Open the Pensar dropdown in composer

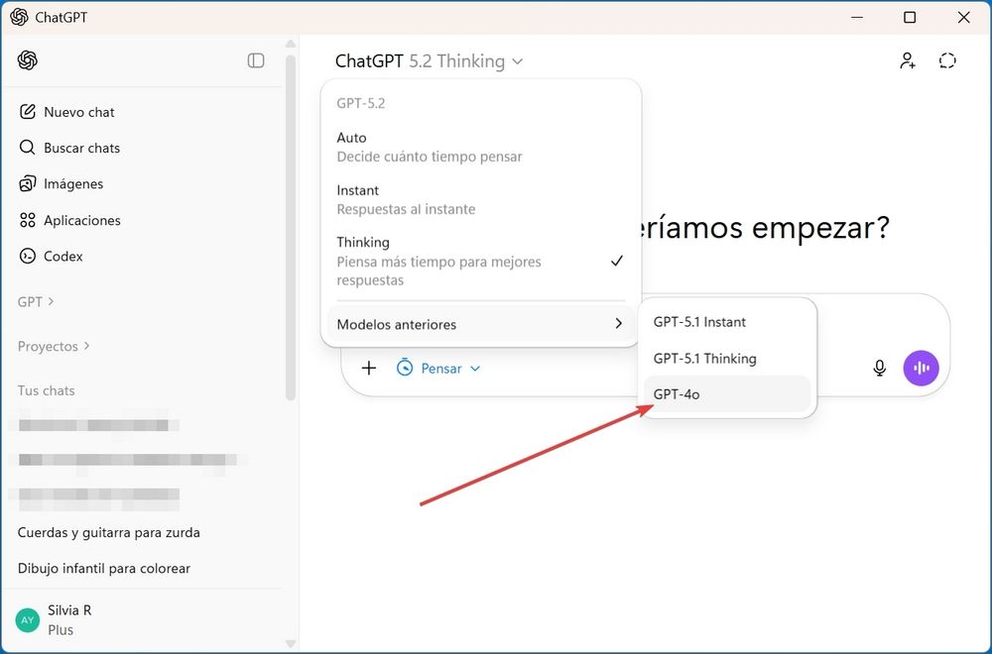pos(438,369)
